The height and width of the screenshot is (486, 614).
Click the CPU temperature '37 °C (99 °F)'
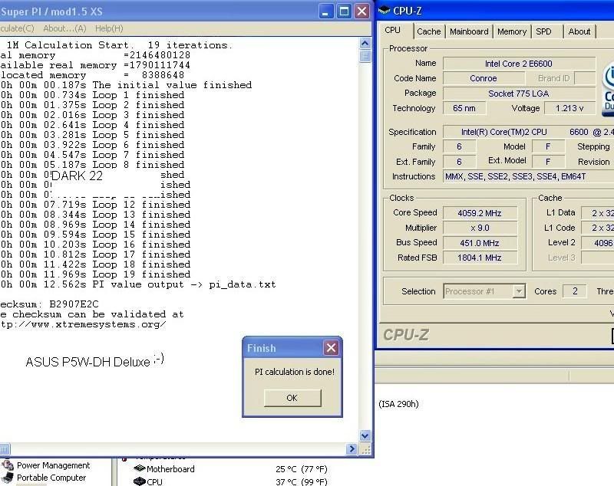pos(302,481)
